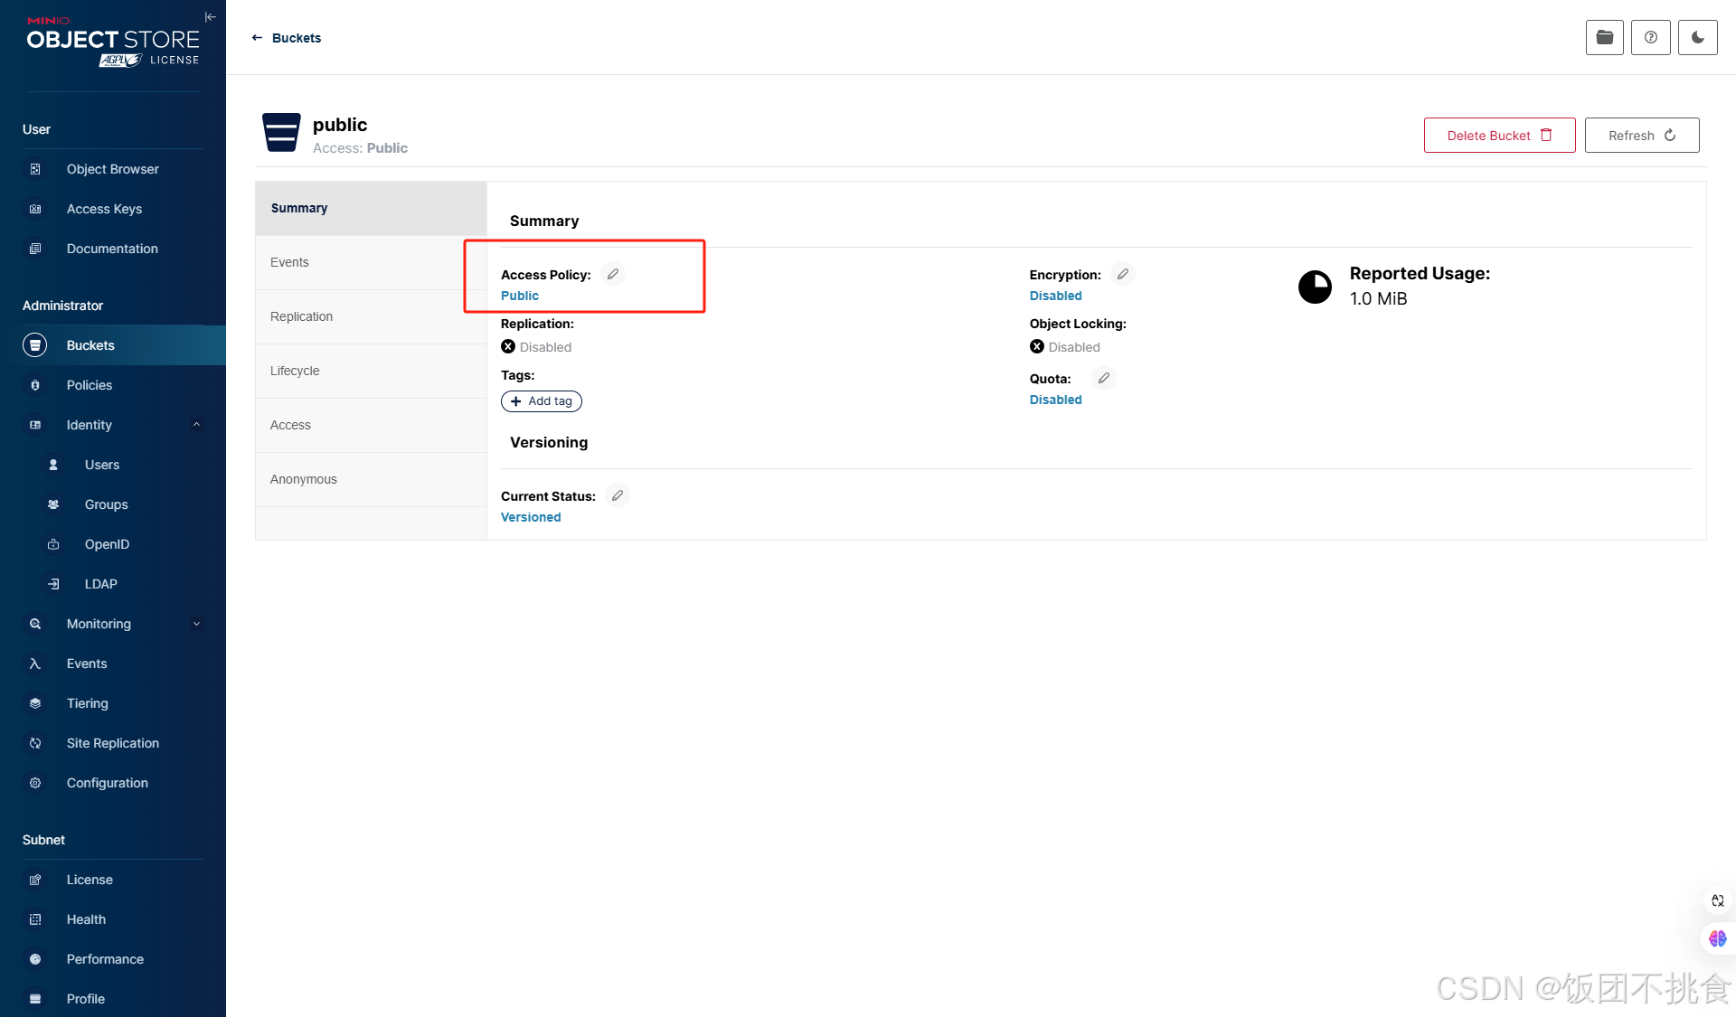Switch to the Lifecycle tab
Screen dimensions: 1736x1017
coord(295,371)
